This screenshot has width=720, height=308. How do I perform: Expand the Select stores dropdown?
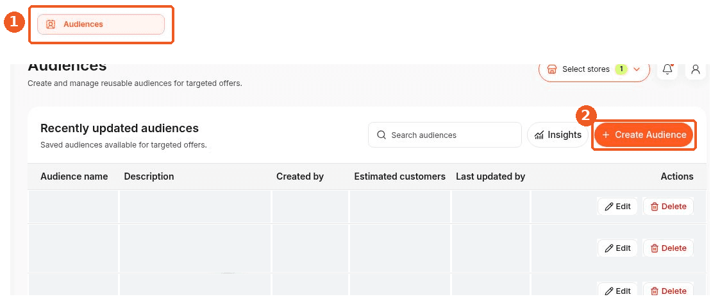594,69
